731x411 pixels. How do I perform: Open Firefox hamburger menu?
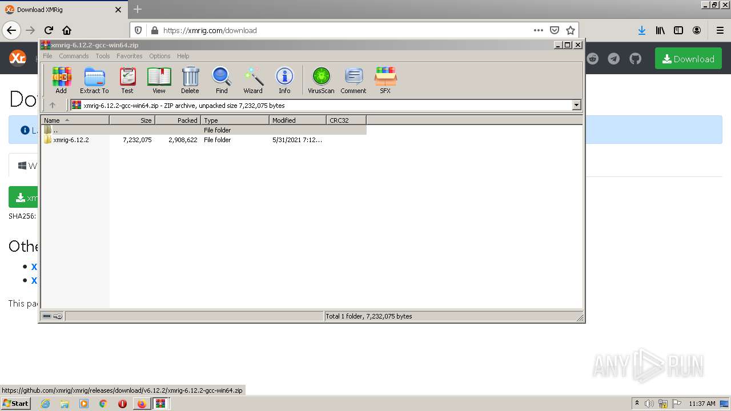pos(720,30)
